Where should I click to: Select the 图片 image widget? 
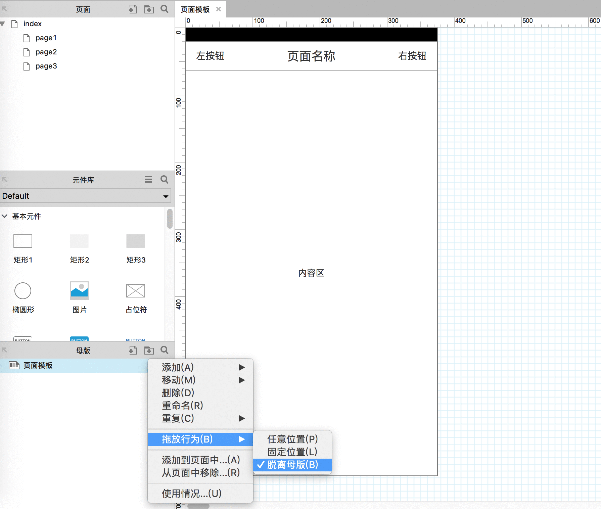[x=79, y=298]
